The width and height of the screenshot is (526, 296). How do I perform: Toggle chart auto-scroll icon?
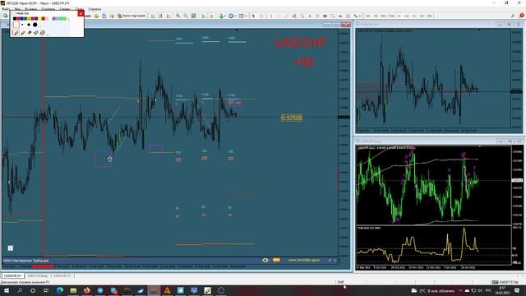pos(203,16)
